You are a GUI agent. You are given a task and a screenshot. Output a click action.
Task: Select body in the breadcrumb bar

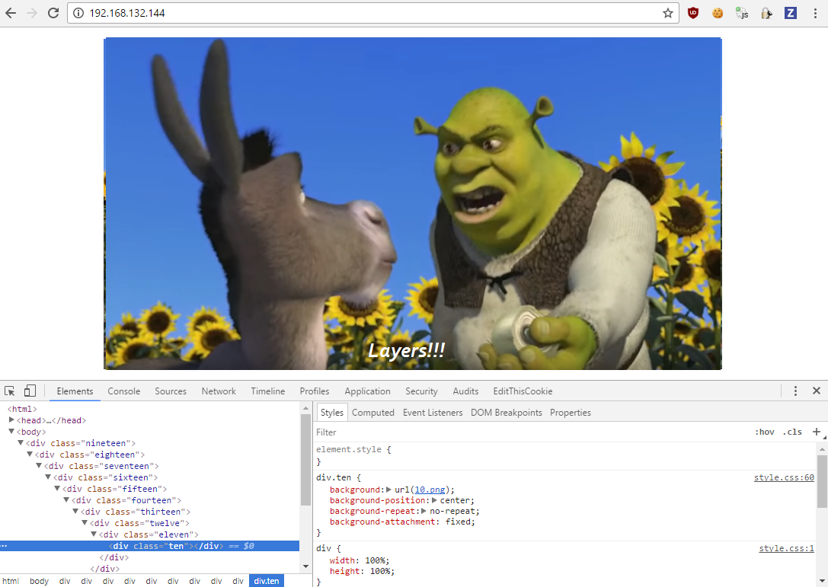pos(39,581)
